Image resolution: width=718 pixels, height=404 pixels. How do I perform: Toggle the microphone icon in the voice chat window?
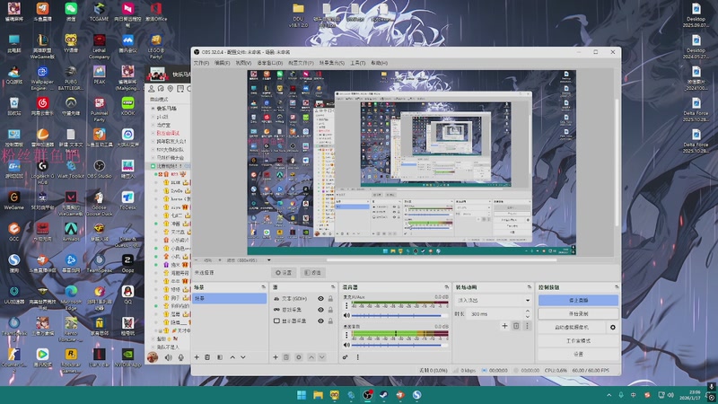click(x=181, y=357)
